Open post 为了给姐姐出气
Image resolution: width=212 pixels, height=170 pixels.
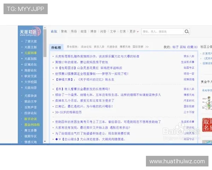[x=93, y=134]
